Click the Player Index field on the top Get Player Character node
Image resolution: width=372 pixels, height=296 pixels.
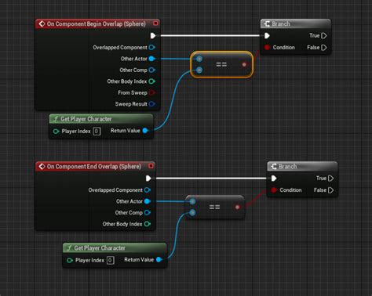[97, 131]
